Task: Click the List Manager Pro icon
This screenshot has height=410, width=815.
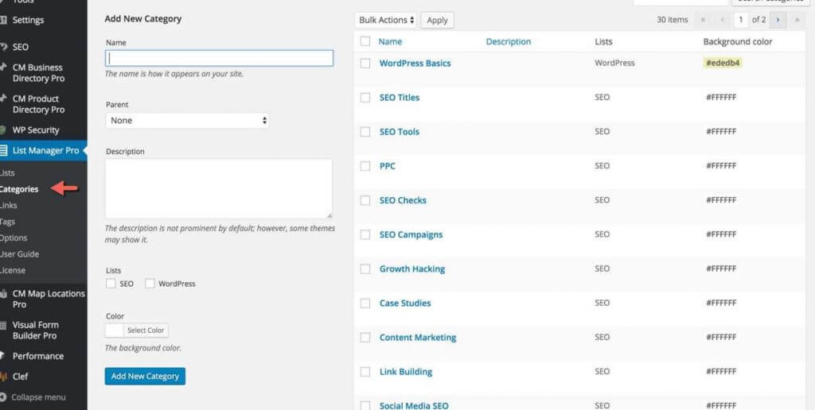Action: click(3, 151)
